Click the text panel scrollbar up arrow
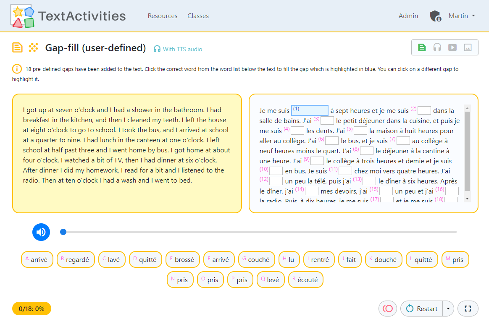The height and width of the screenshot is (327, 489). (x=467, y=108)
